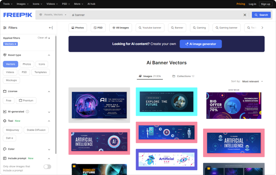The width and height of the screenshot is (276, 175).
Task: Click Clear all applied filters
Action: [x=44, y=38]
